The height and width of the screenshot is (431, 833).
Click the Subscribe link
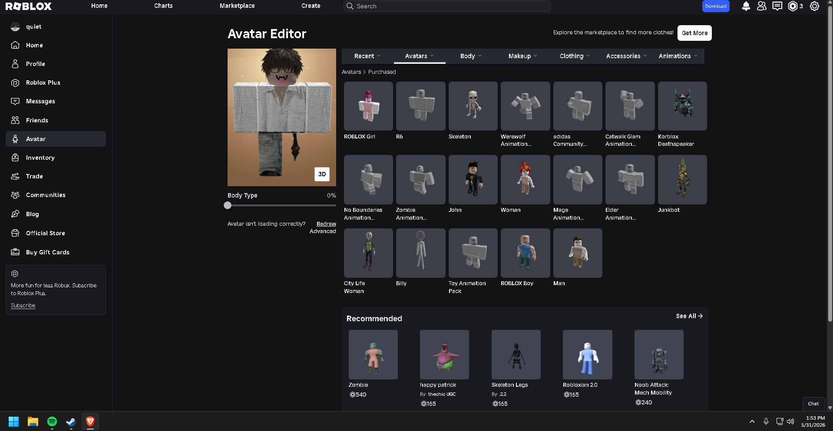tap(23, 306)
